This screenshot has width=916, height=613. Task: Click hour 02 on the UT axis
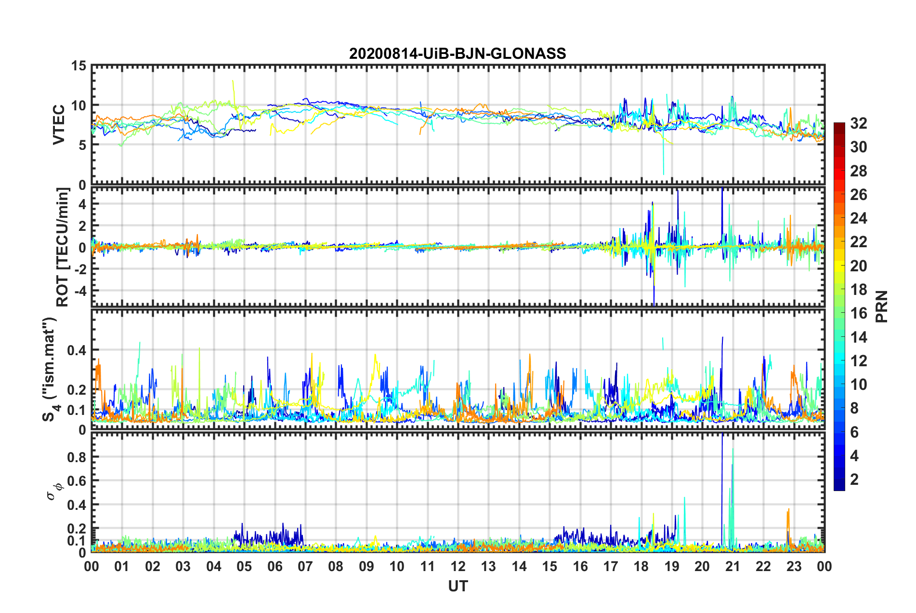click(x=153, y=566)
